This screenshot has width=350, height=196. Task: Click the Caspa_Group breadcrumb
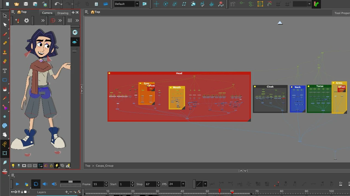[x=104, y=166]
